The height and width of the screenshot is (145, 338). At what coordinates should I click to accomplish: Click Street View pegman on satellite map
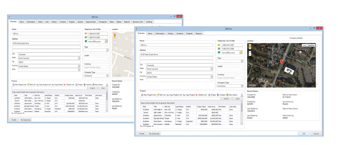(250, 47)
